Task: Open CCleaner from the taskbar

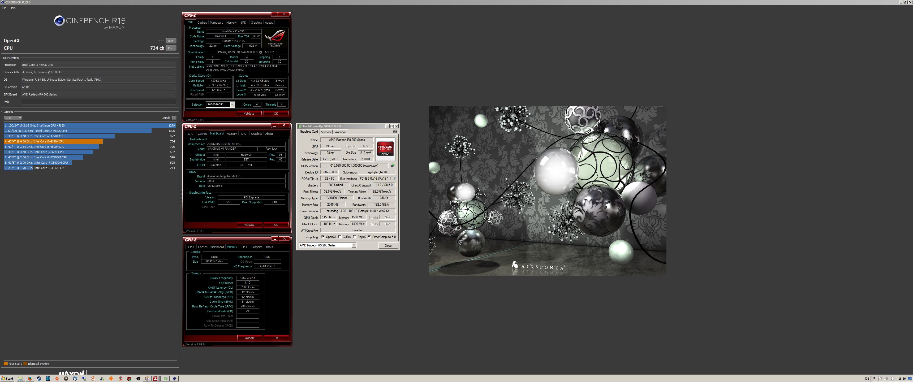Action: (x=120, y=379)
